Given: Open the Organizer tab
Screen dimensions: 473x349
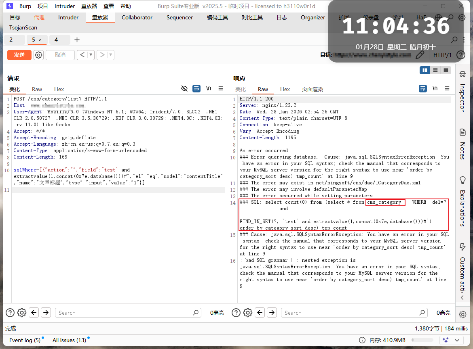Looking at the screenshot, I should pos(313,17).
